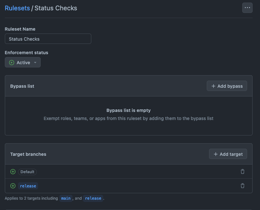Click green include icon beside Default

[x=13, y=172]
